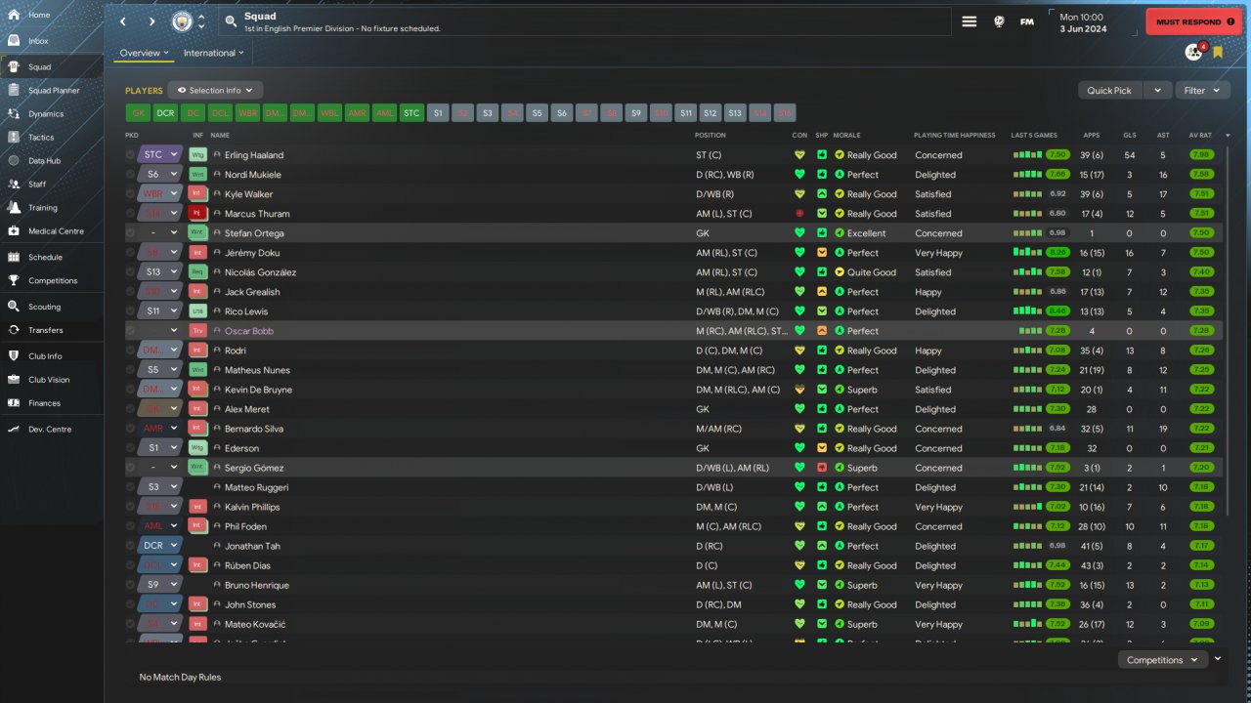Go to Dynamics via its sidebar icon

pos(14,114)
